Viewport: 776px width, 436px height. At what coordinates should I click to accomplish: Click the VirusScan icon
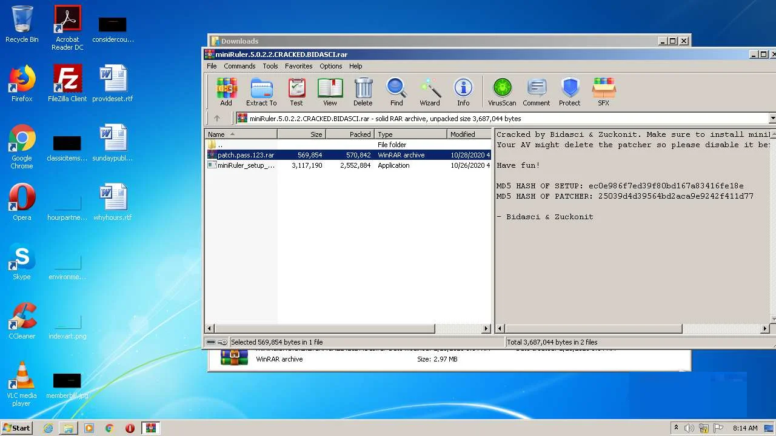pyautogui.click(x=502, y=92)
